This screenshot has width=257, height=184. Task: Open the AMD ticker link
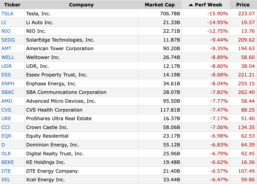(x=7, y=101)
